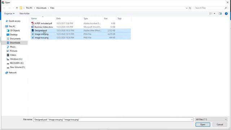
Task: Select the A PDF included.pdf file name
Action: [43, 23]
